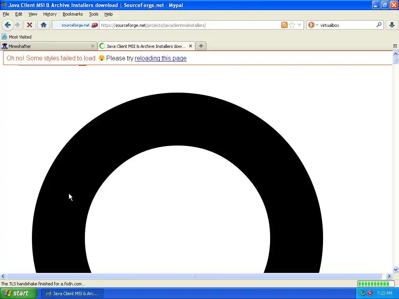Open the Edit menu
This screenshot has width=399, height=299.
pyautogui.click(x=19, y=14)
